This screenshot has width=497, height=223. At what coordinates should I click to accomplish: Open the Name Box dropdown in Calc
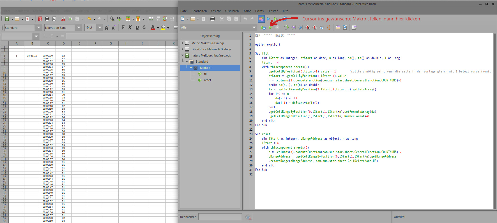click(x=36, y=36)
